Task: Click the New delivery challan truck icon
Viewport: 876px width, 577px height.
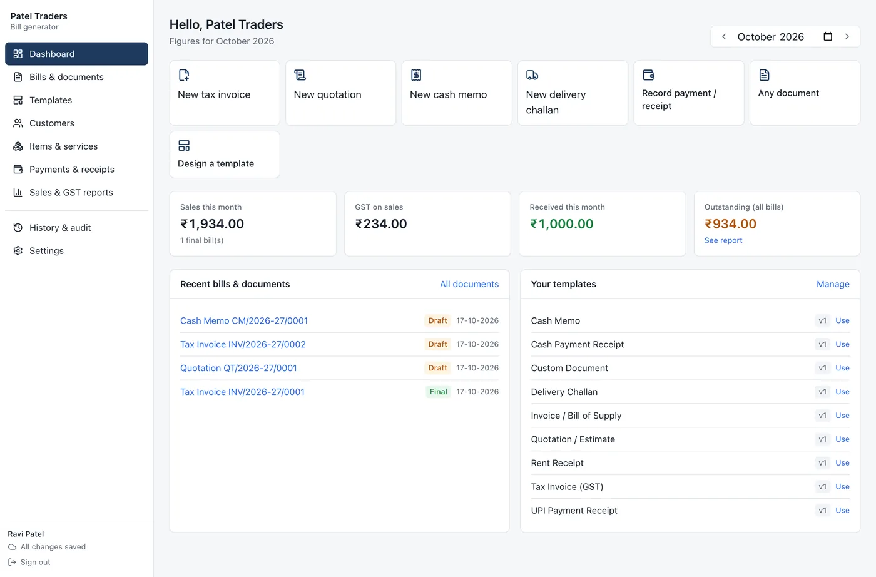Action: tap(532, 75)
